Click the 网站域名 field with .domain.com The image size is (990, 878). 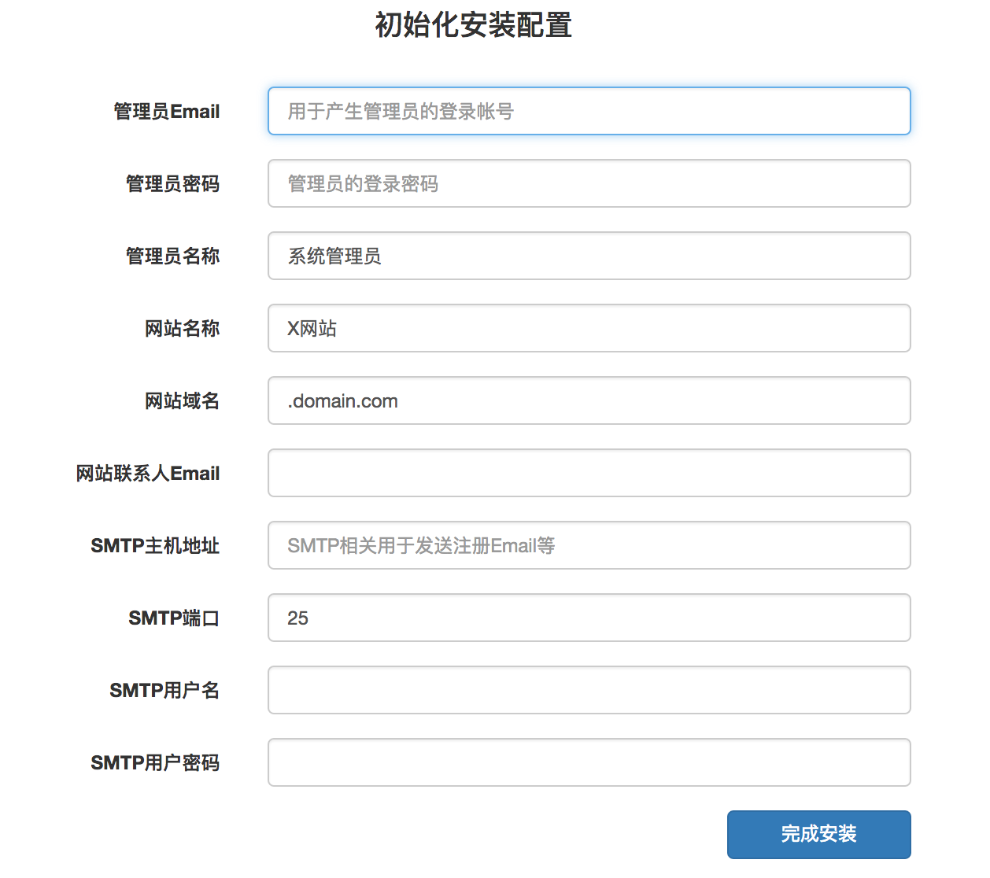coord(589,400)
